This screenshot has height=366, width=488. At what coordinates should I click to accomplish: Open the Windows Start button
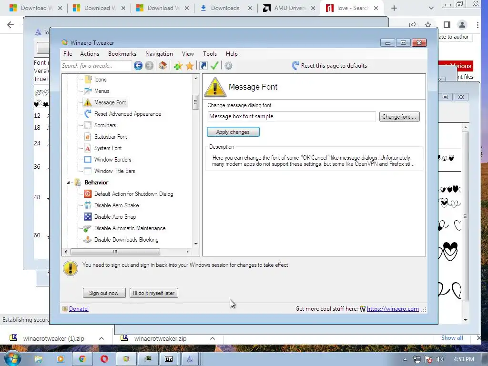pyautogui.click(x=12, y=359)
